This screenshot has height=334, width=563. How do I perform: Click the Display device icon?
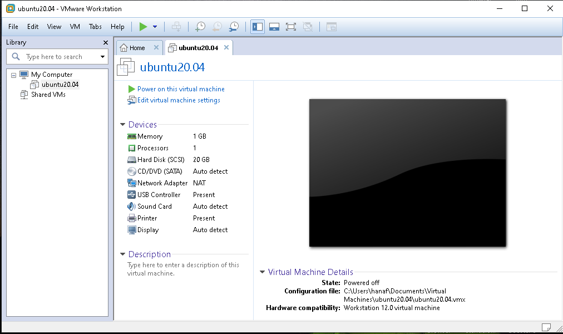132,230
